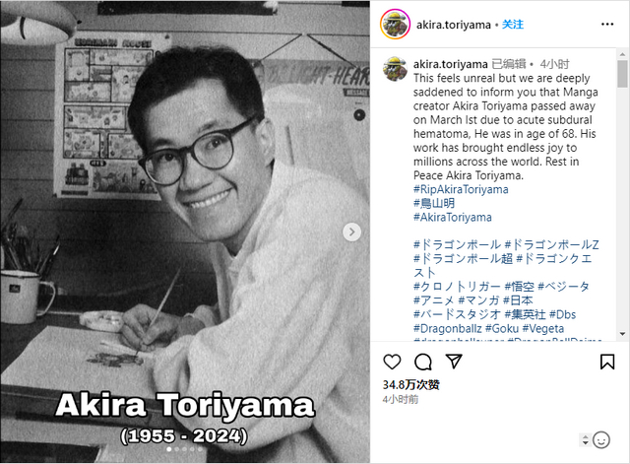Open emoji picker smiley icon
Viewport: 630px width, 464px height.
[601, 440]
